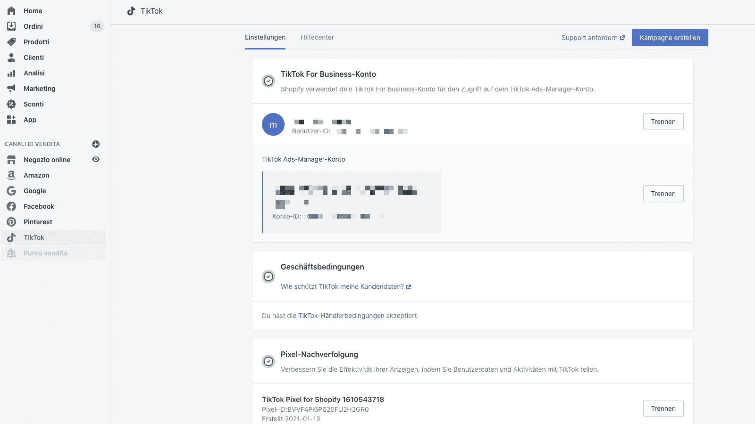Click the Geschäftsbedingungen checkmark icon
This screenshot has height=424, width=755.
(268, 277)
